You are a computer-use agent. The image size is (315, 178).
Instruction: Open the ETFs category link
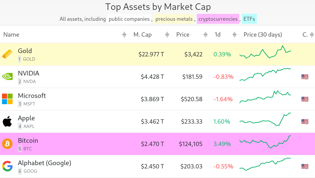coord(249,19)
